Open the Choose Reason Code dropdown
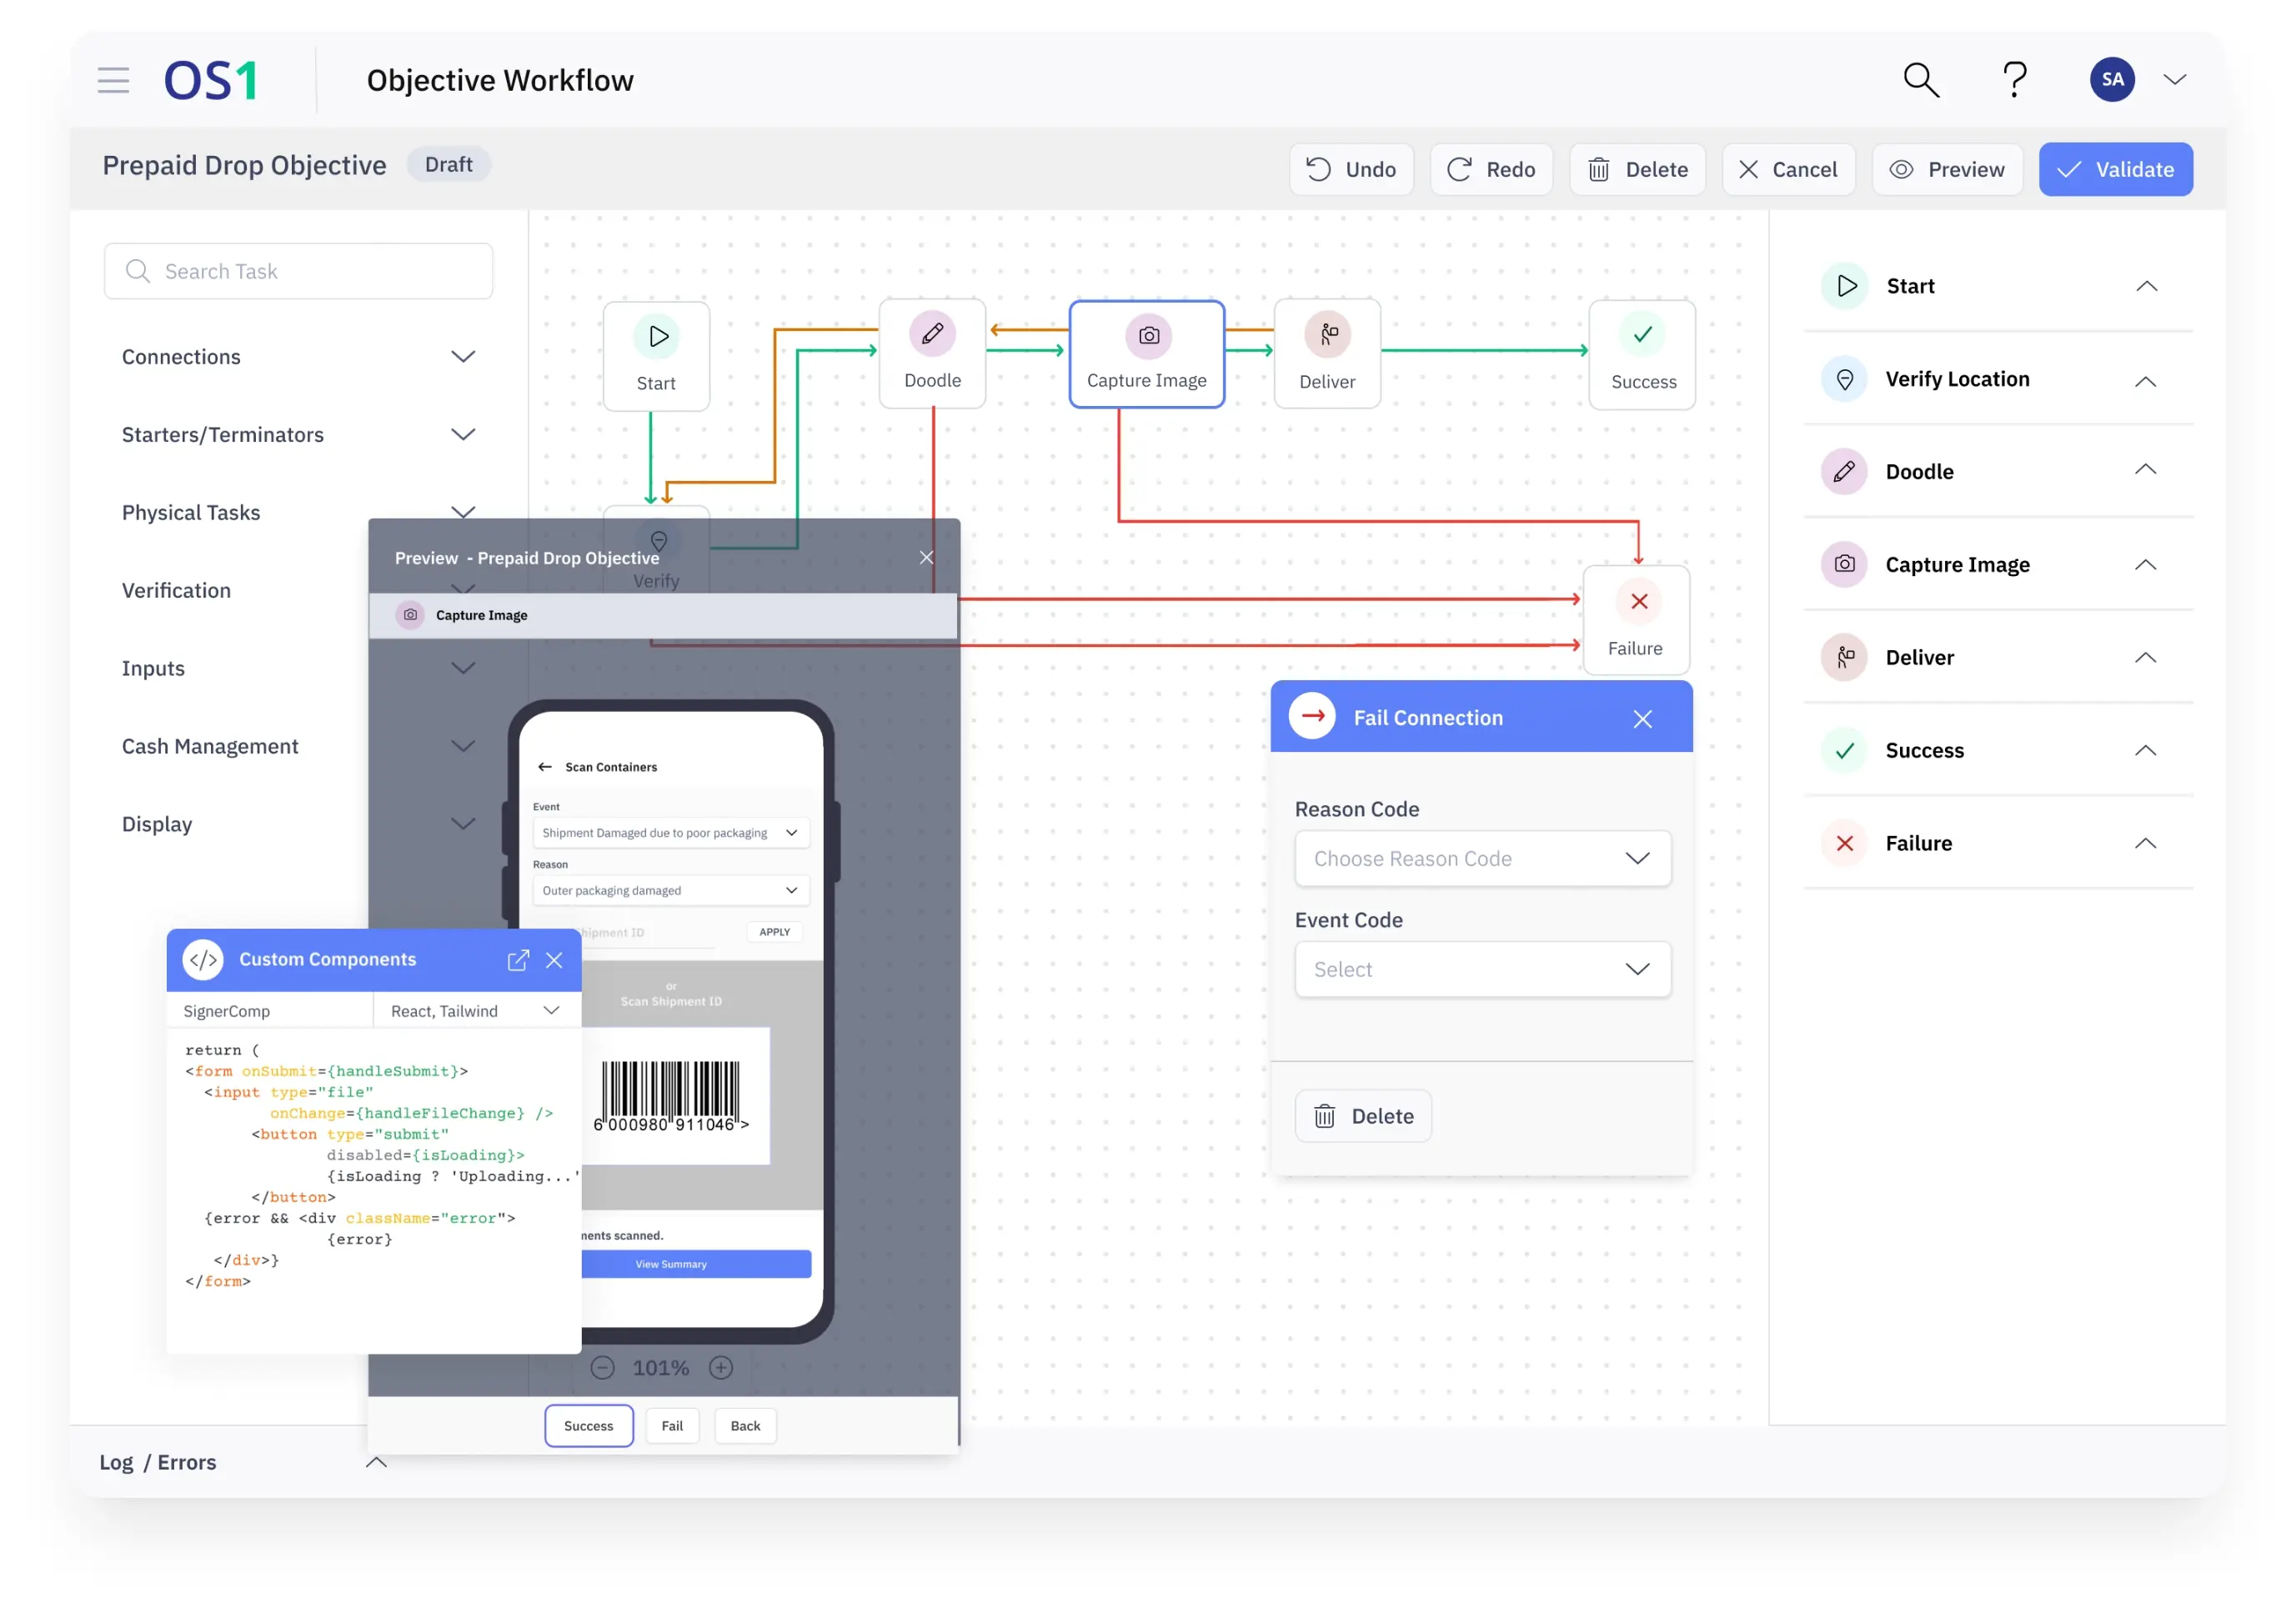This screenshot has width=2296, height=1608. pyautogui.click(x=1483, y=858)
